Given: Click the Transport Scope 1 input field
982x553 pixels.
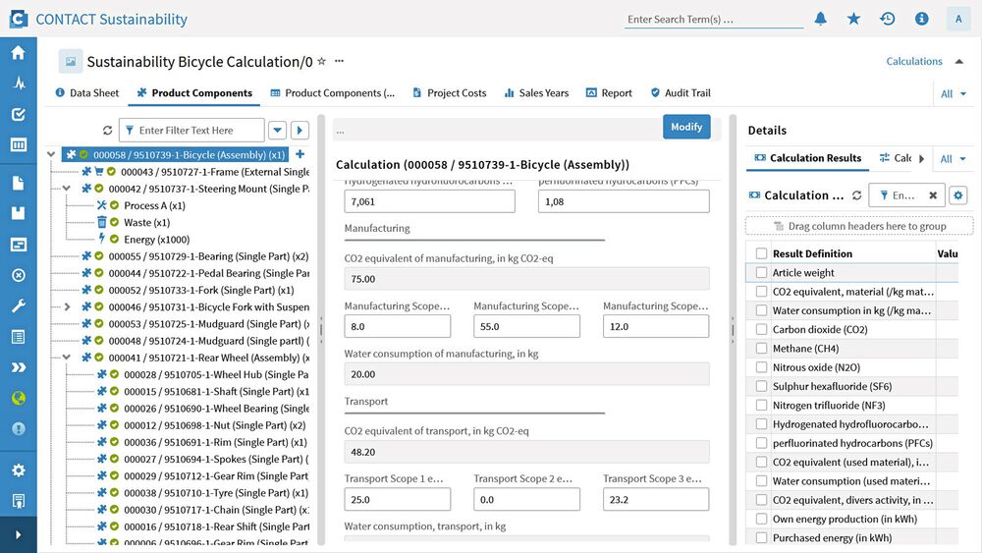Looking at the screenshot, I should click(x=397, y=499).
